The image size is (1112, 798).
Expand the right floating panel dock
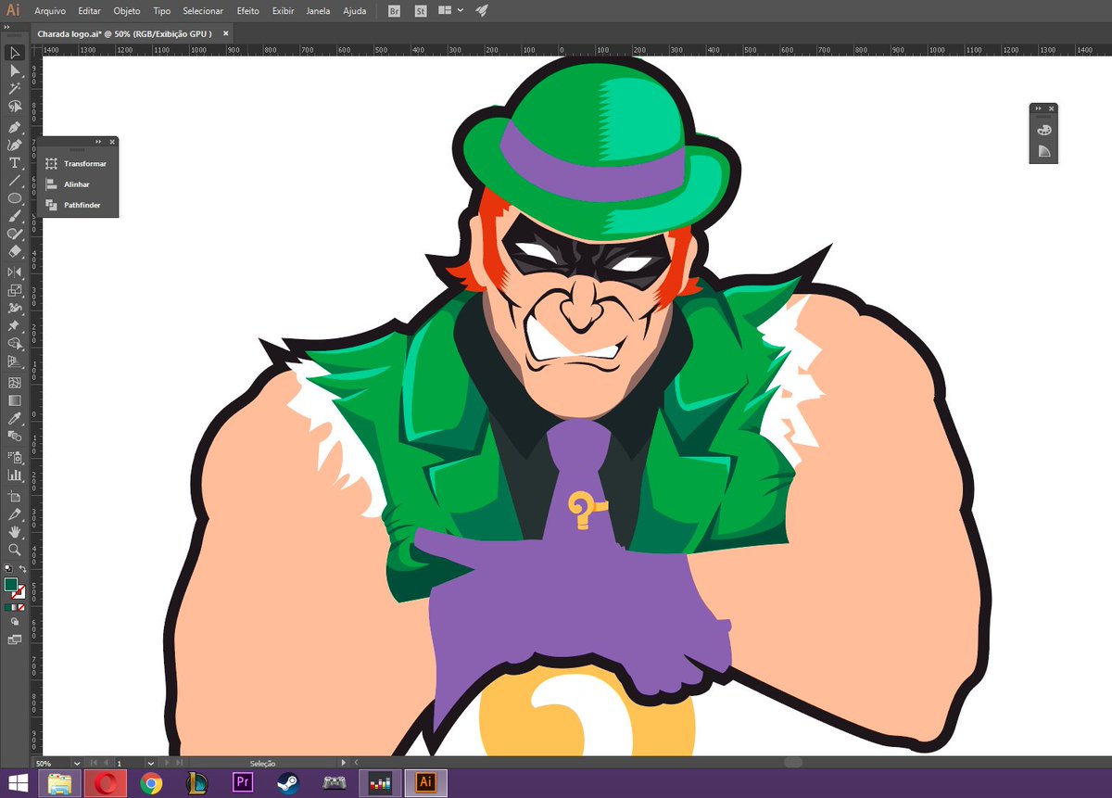(1039, 108)
